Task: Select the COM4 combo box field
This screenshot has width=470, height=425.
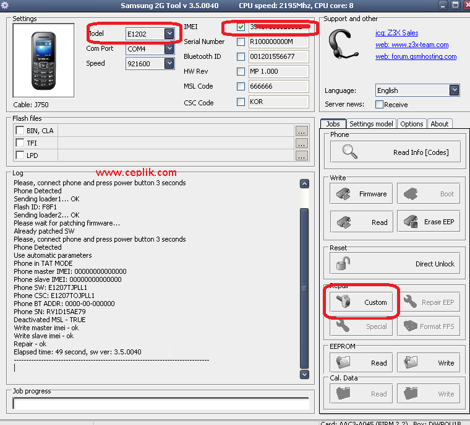Action: [150, 49]
